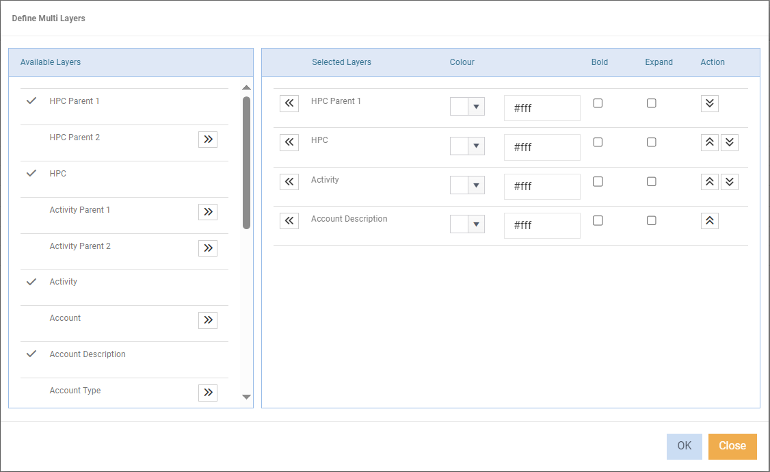Click the #fff colour input for Activity

(542, 186)
